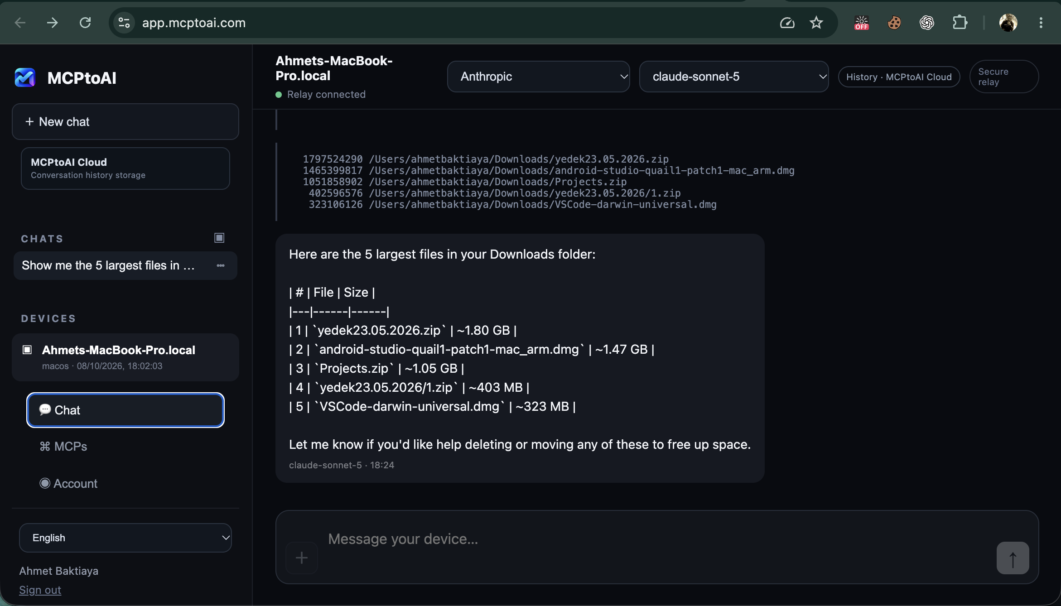Click the VSCode-darwin-universal.dmg table row in reply
This screenshot has width=1061, height=606.
click(432, 406)
